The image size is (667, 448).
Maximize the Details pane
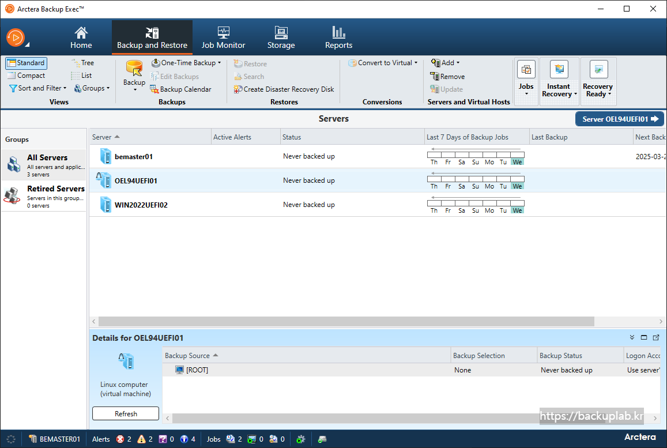tap(643, 337)
